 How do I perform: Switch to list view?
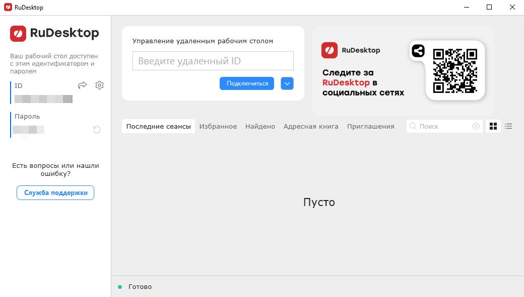click(x=508, y=127)
